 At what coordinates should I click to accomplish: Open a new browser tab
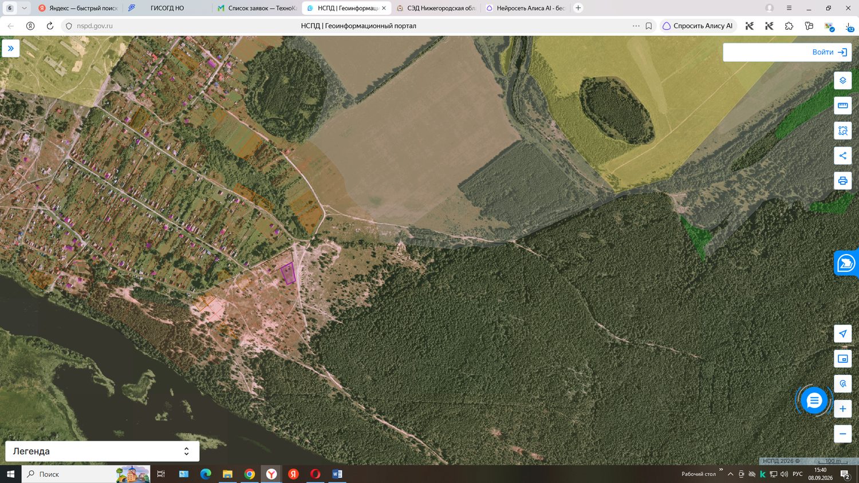(x=578, y=8)
